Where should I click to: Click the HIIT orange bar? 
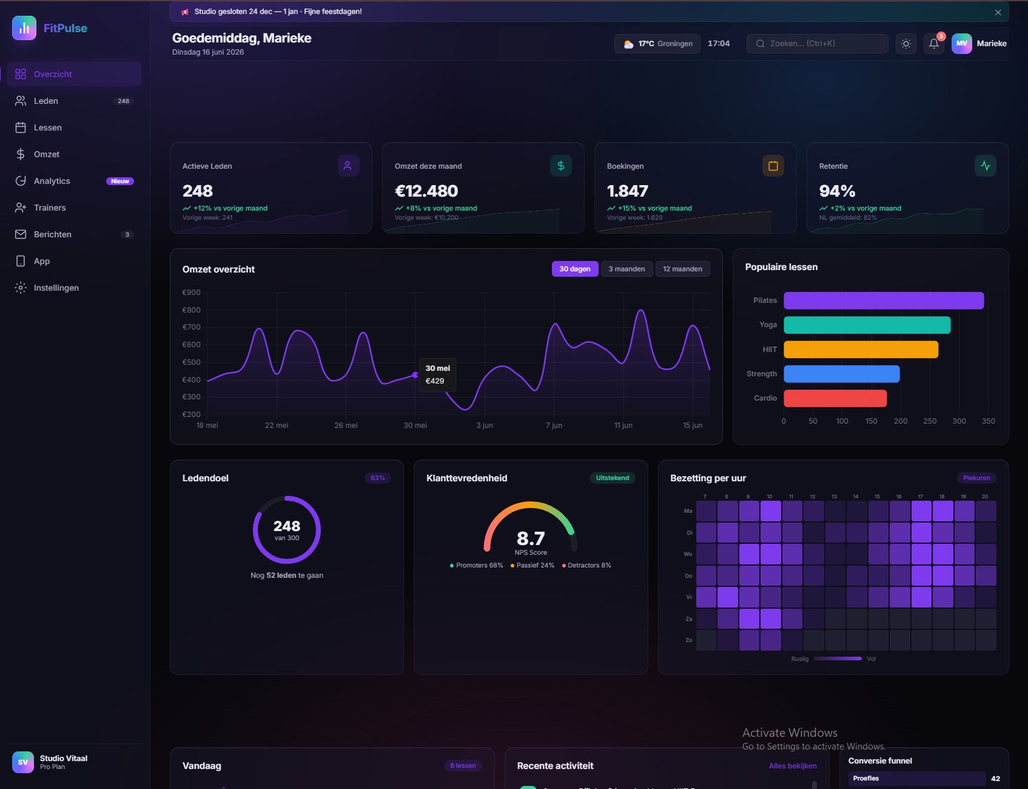[x=861, y=350]
